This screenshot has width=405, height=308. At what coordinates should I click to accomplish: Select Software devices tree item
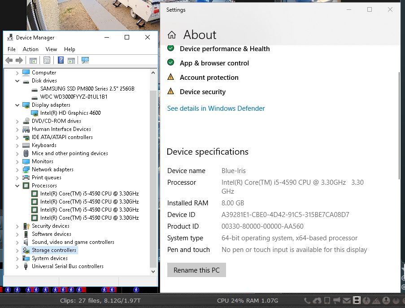(52, 234)
